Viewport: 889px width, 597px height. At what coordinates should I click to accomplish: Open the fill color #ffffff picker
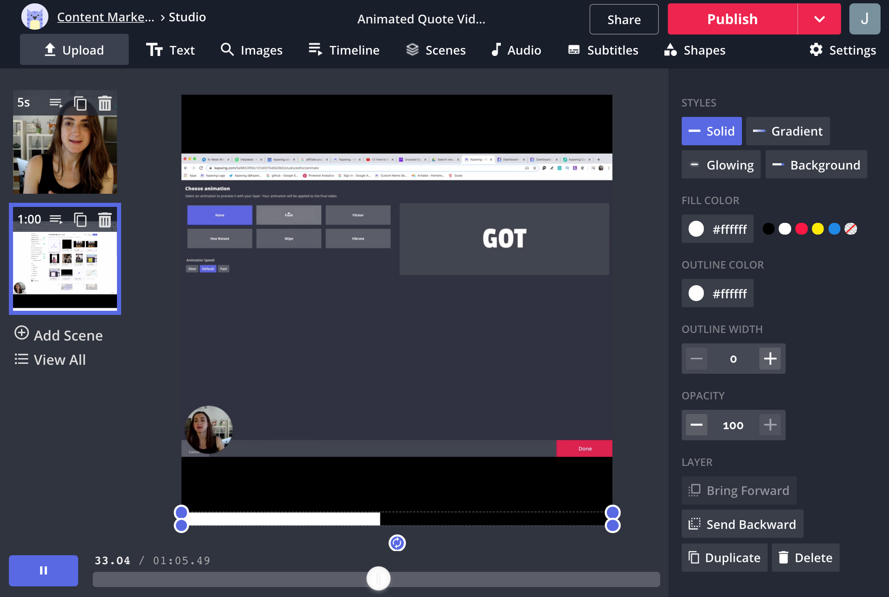click(717, 229)
